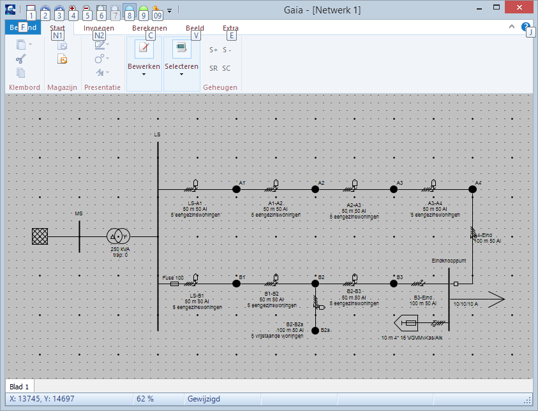Click the SC button in Geheugen
538x411 pixels.
(227, 68)
